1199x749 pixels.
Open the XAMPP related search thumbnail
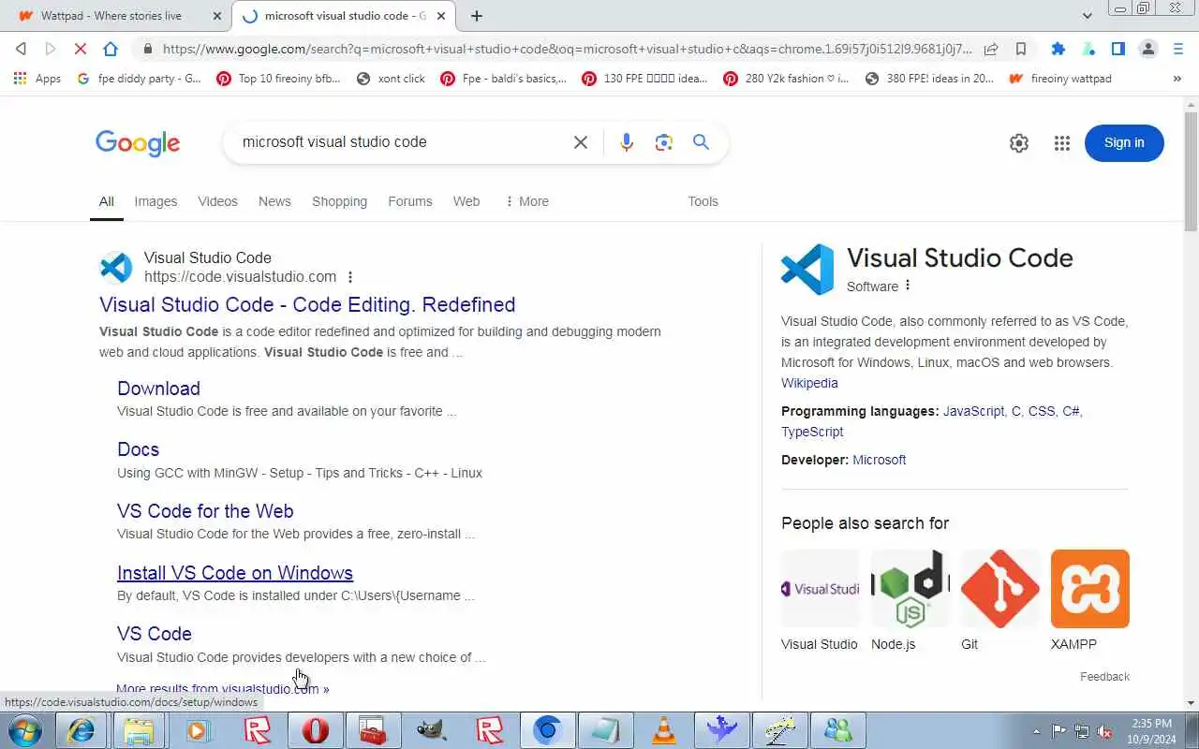1089,589
